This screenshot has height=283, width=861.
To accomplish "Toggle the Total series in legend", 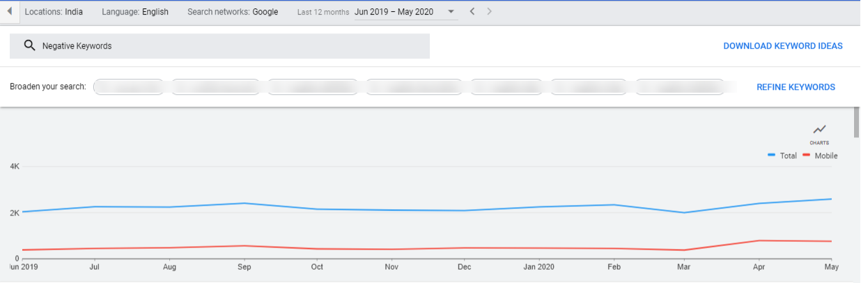I will point(782,155).
